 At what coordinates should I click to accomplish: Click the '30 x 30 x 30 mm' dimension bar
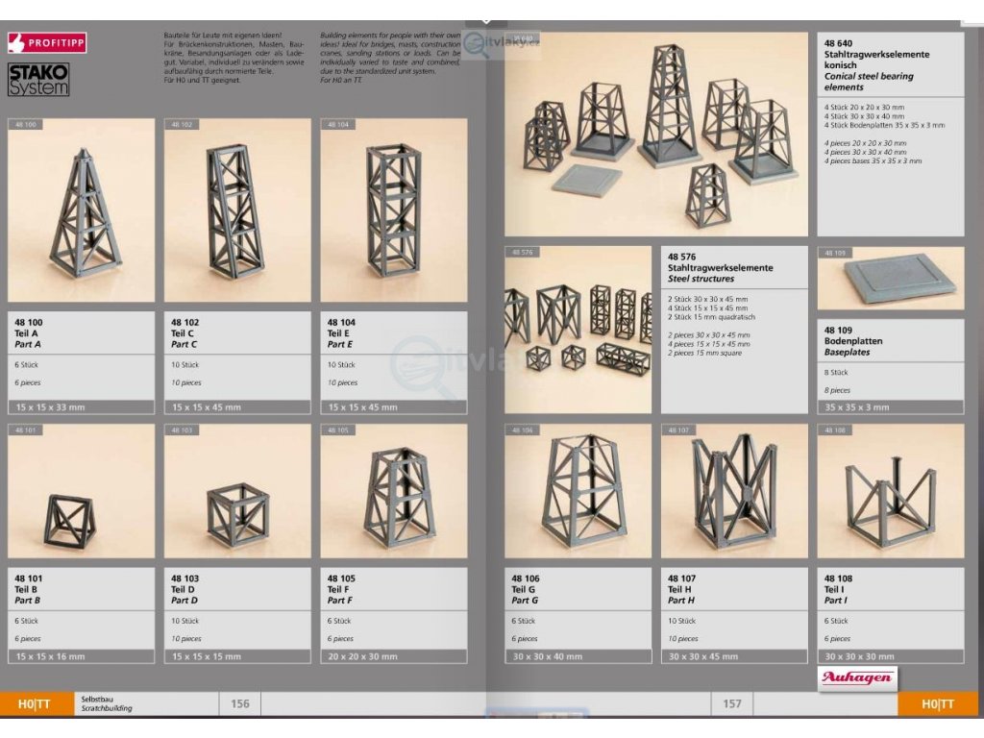pyautogui.click(x=891, y=656)
